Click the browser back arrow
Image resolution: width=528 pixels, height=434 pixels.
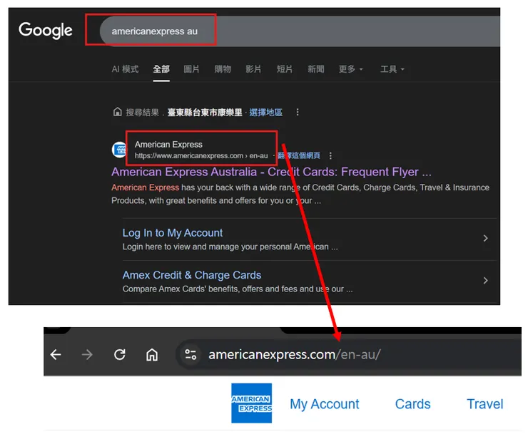(x=56, y=355)
